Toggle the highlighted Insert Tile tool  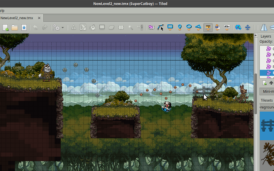coord(208,27)
